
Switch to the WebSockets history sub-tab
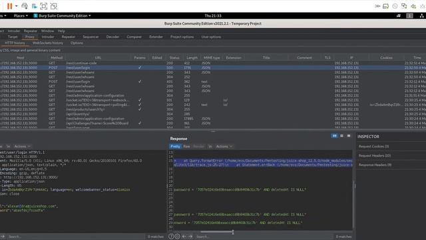click(x=48, y=43)
